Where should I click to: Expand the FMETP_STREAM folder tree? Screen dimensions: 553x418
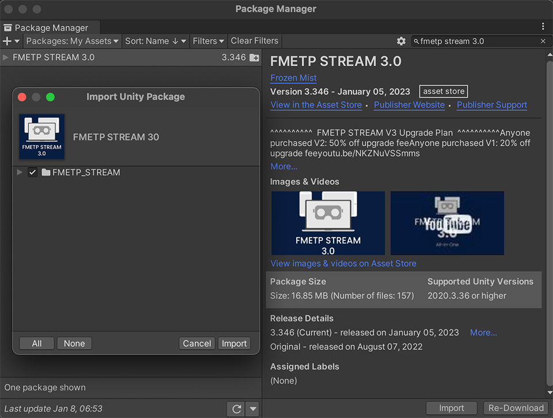pos(18,172)
